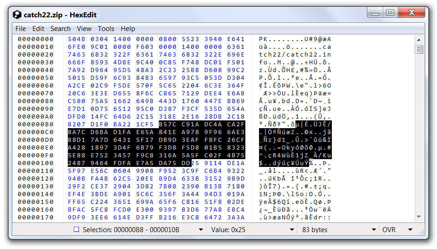This screenshot has height=249, width=437.
Task: Click the HexEdit app icon in title bar
Action: [x=16, y=15]
